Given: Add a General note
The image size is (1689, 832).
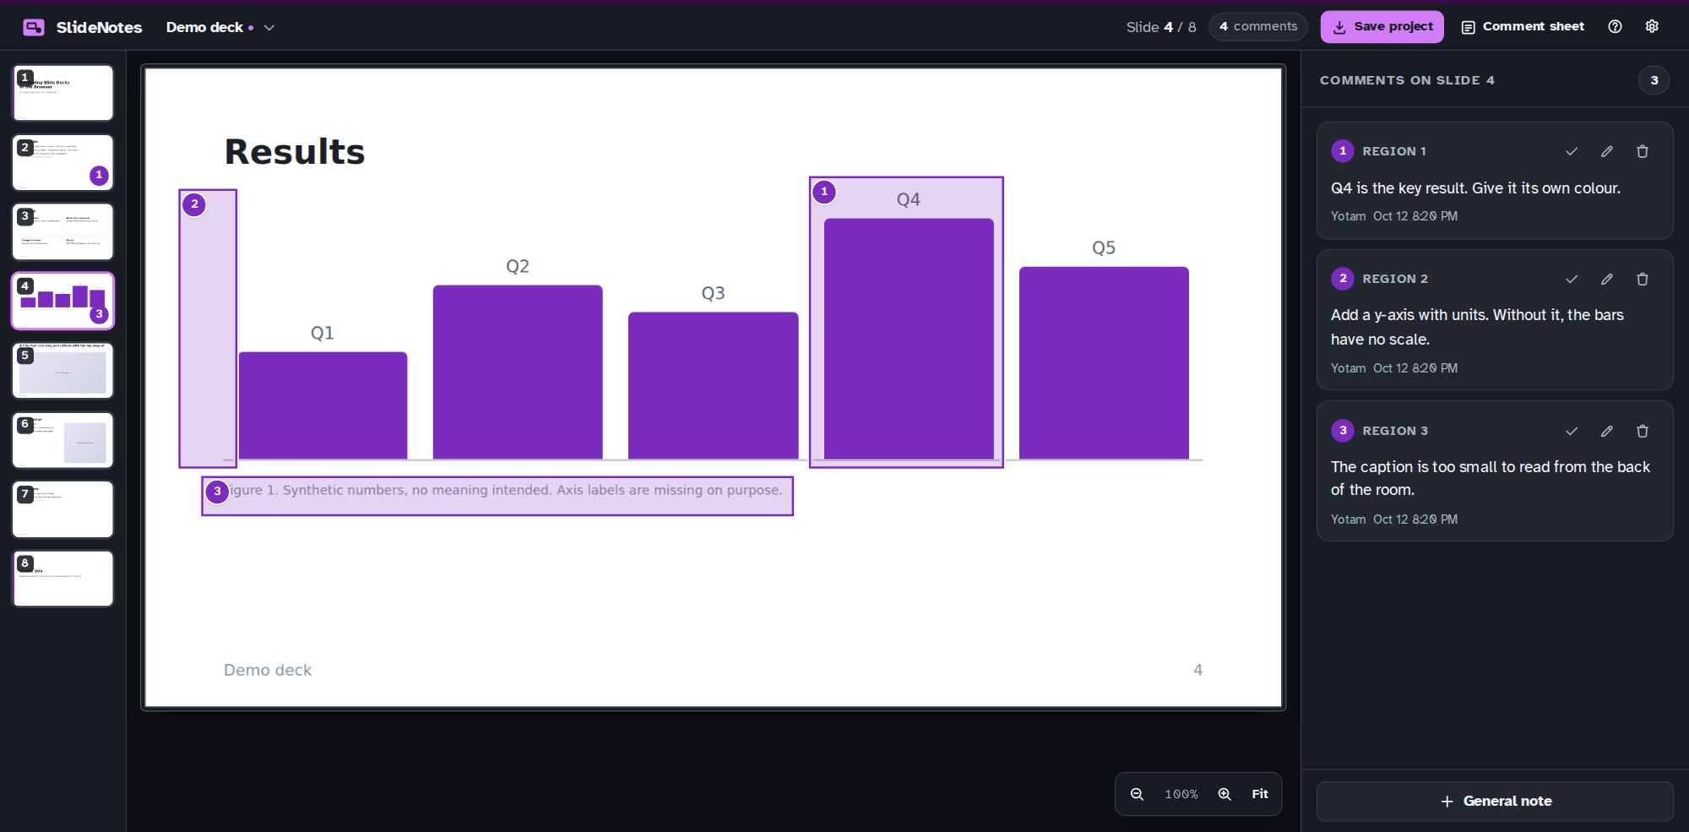Looking at the screenshot, I should (x=1495, y=801).
